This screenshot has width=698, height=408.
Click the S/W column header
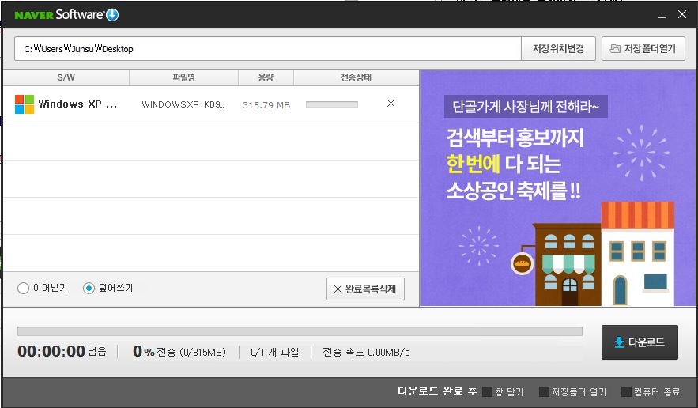click(66, 77)
